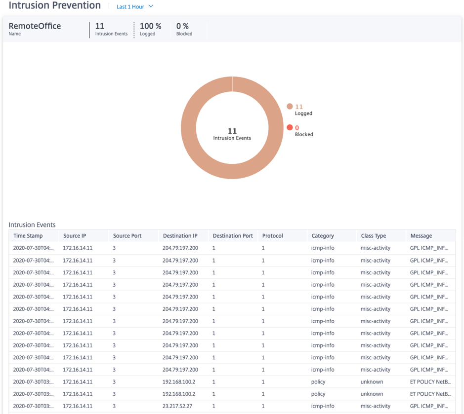Select the RemoteOffice site name
The height and width of the screenshot is (414, 464).
(x=35, y=26)
